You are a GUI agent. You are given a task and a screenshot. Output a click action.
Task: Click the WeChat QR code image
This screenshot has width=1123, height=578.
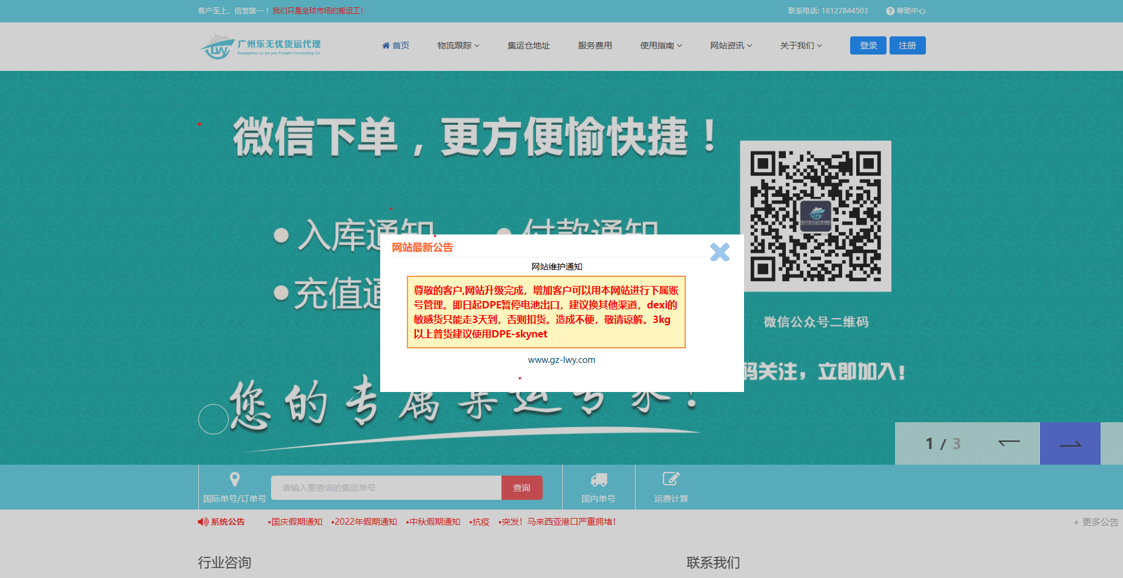pos(816,216)
